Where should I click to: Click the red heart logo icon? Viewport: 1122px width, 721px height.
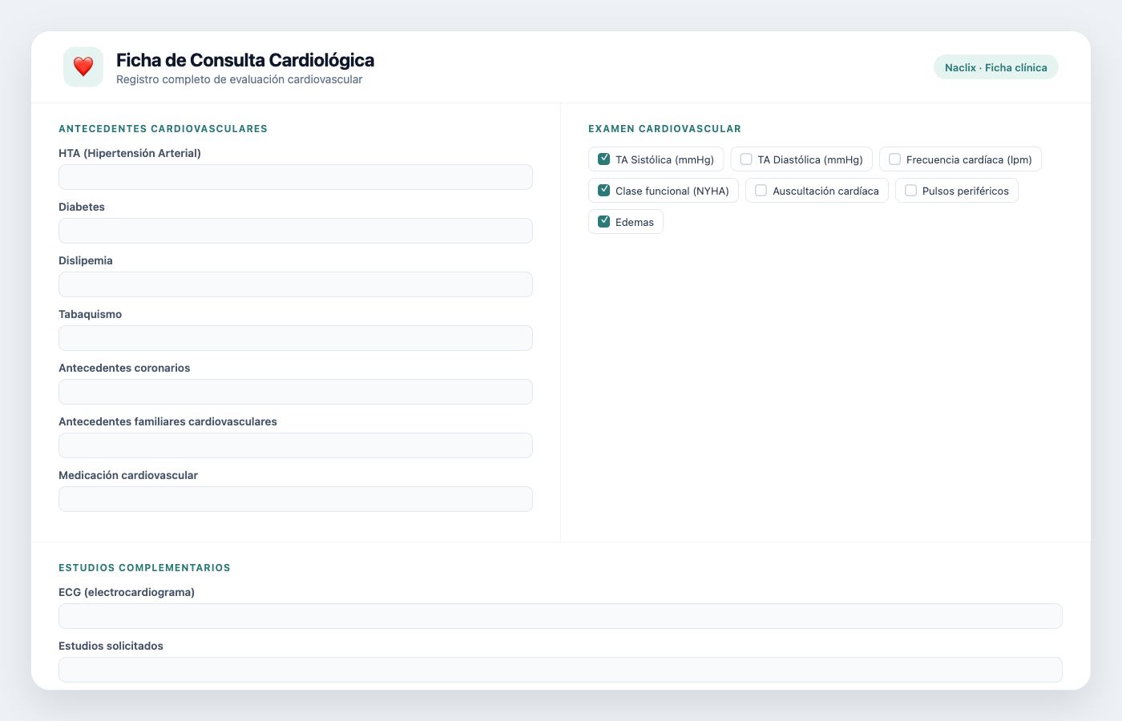[83, 66]
